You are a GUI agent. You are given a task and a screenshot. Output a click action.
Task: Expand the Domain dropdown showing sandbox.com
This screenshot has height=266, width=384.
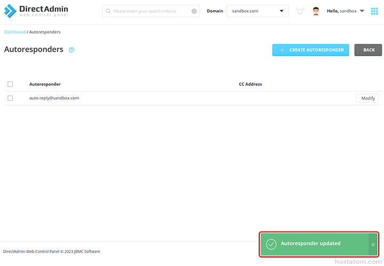pyautogui.click(x=258, y=11)
